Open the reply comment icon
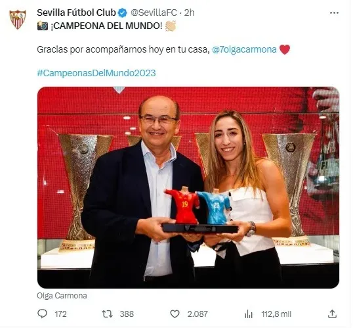Image resolution: width=353 pixels, height=328 pixels. (43, 314)
